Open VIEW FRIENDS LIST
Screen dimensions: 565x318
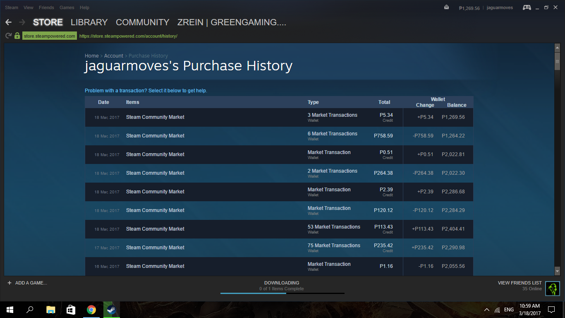tap(520, 283)
